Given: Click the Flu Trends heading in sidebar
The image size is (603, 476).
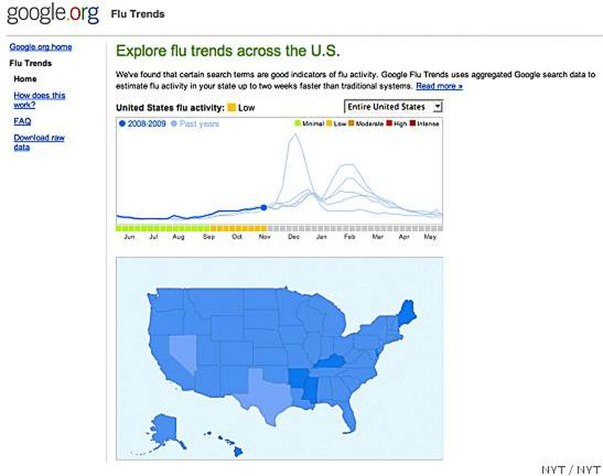Looking at the screenshot, I should [x=30, y=63].
